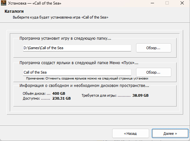The height and width of the screenshot is (141, 190).
Task: Click the greyed-out maximize button
Action: click(x=167, y=3)
